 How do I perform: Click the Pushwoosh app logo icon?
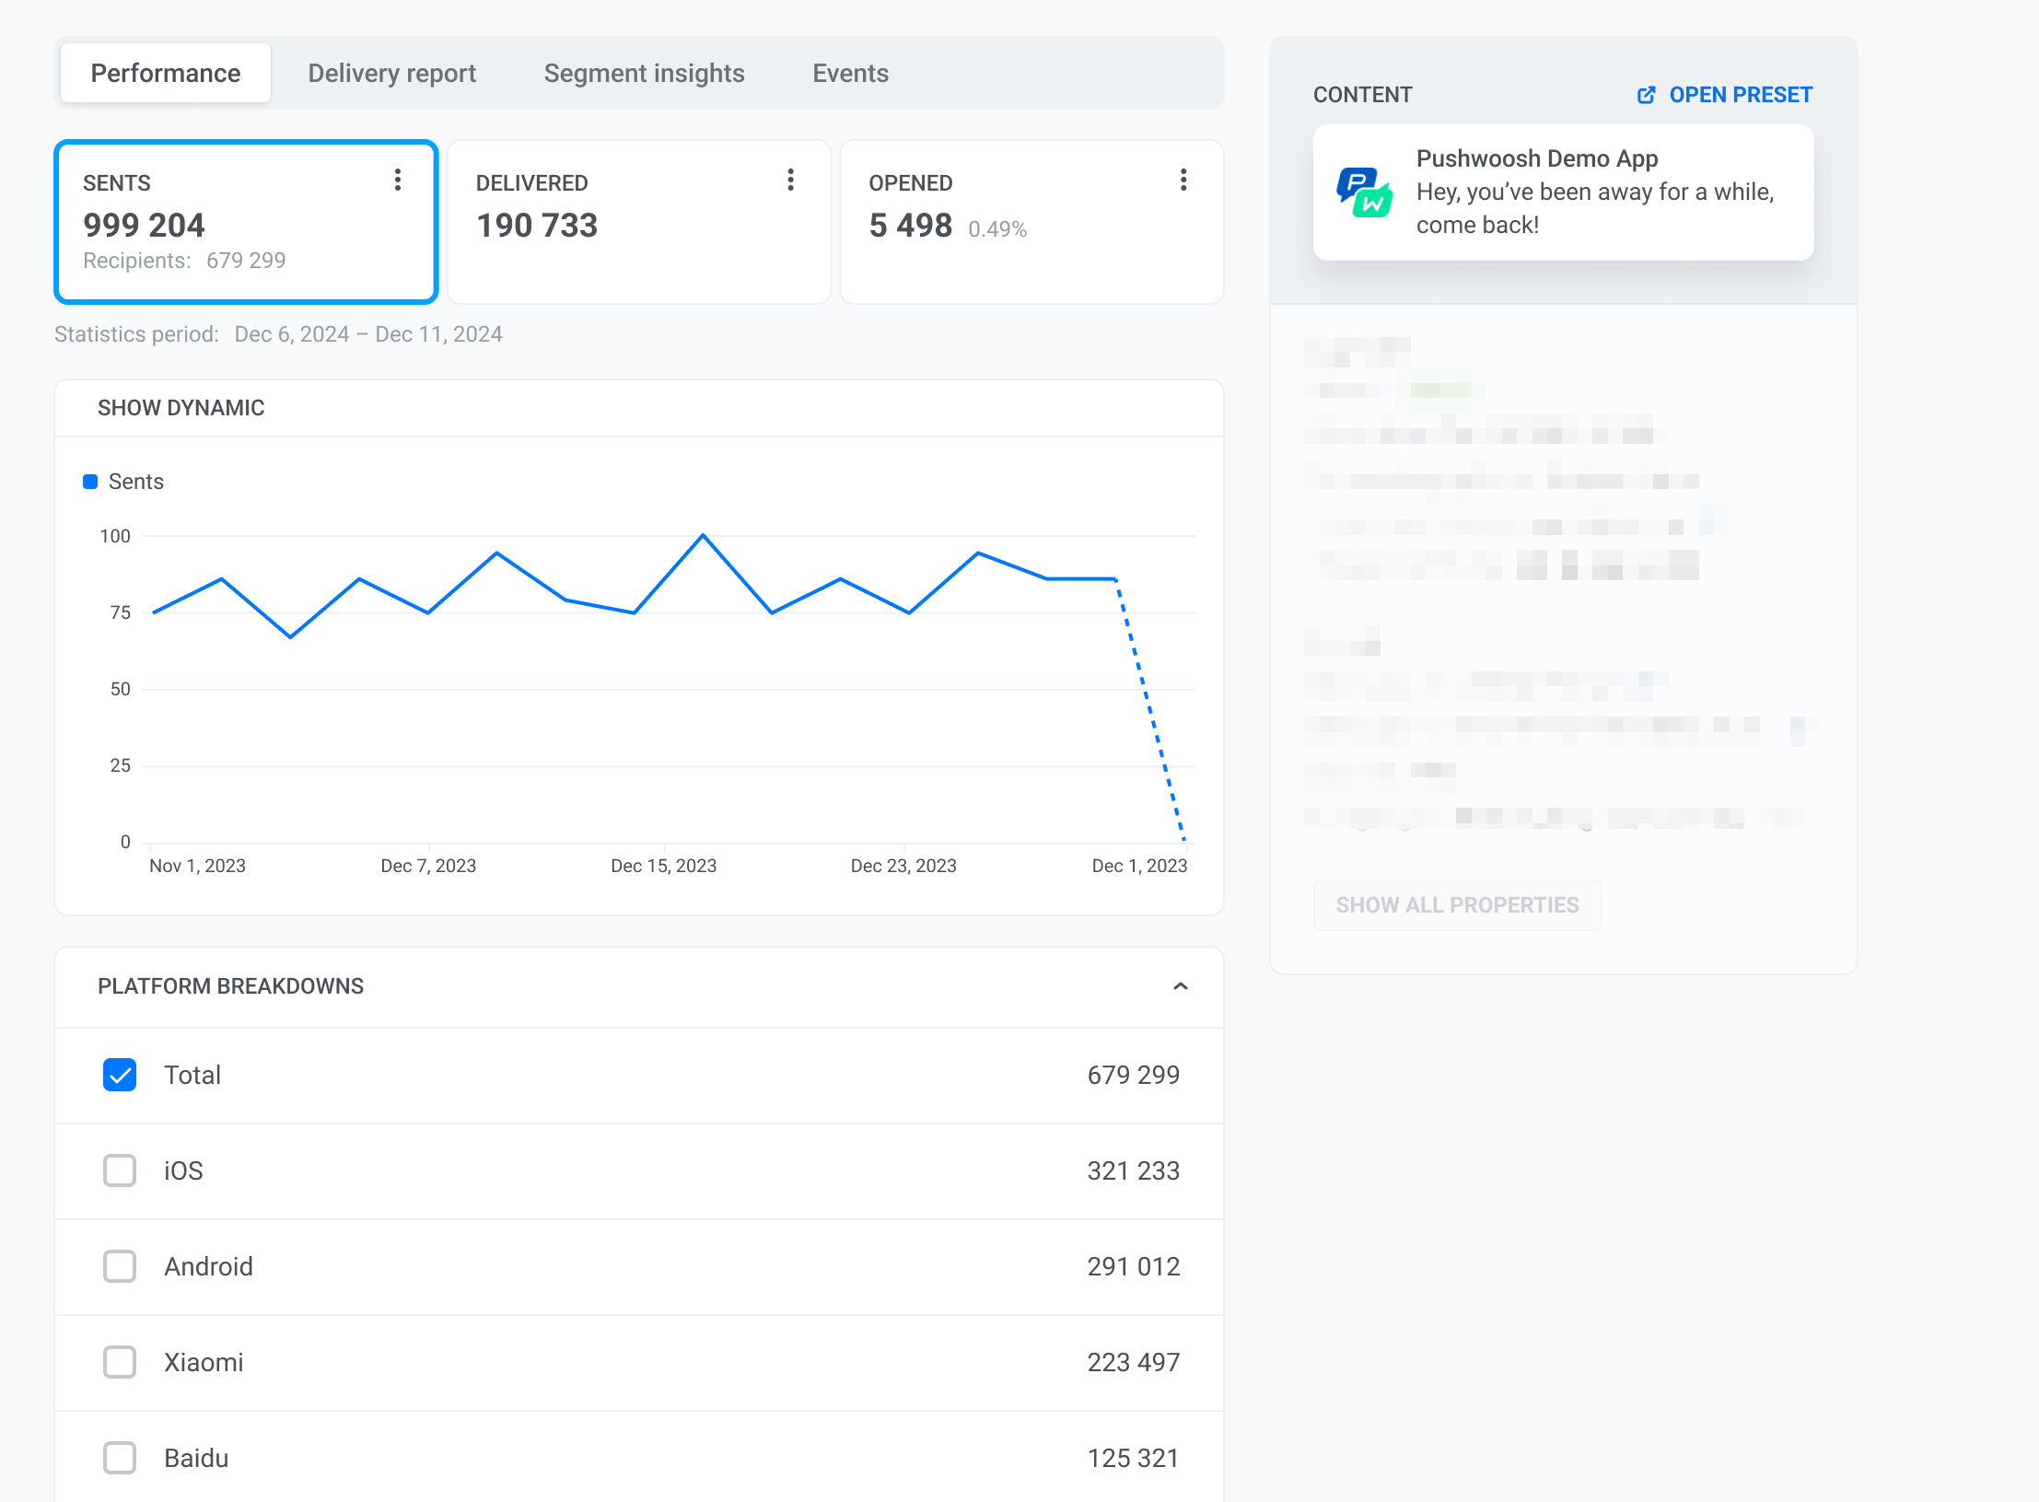click(1364, 192)
